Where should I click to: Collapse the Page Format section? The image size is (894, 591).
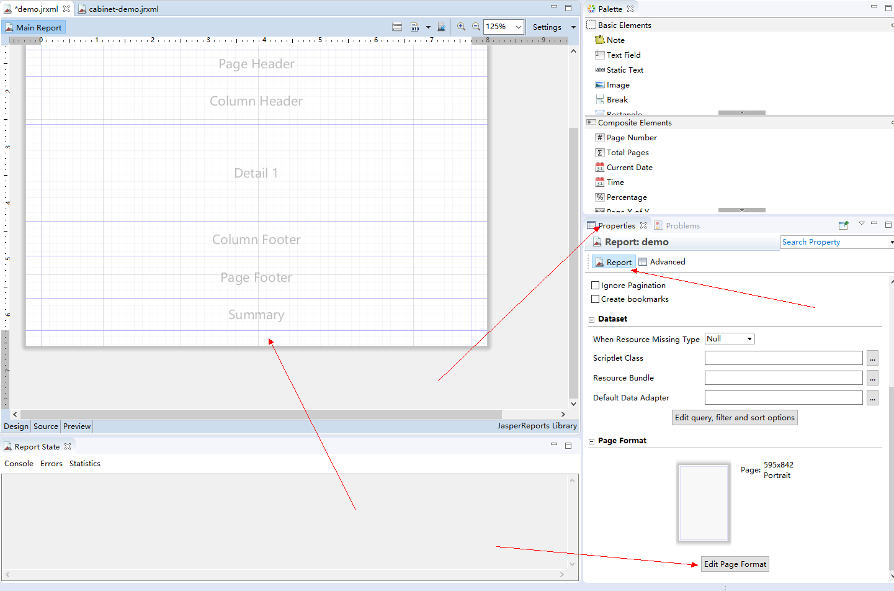coord(591,441)
